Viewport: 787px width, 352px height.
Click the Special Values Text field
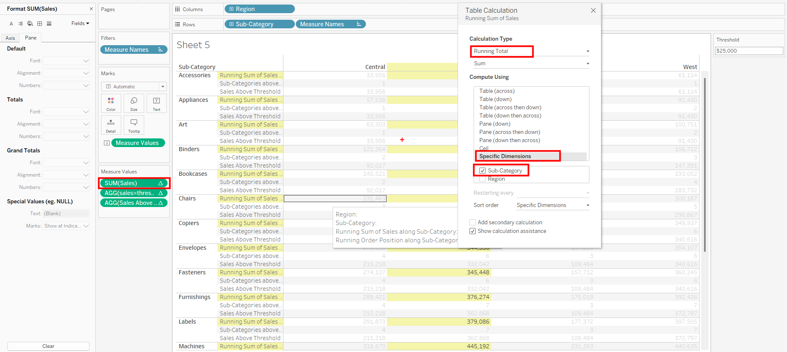click(x=66, y=214)
